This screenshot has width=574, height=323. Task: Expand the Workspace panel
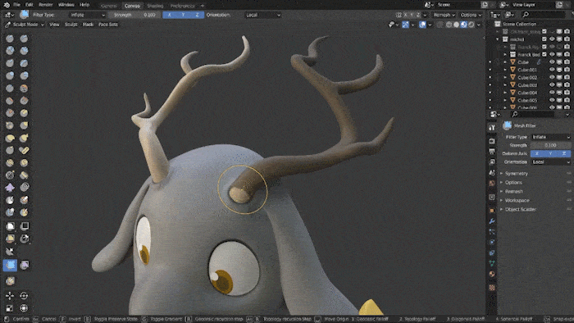click(517, 201)
